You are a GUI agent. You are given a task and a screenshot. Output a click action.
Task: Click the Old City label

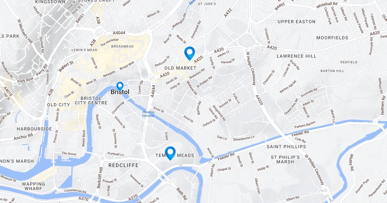pos(58,105)
